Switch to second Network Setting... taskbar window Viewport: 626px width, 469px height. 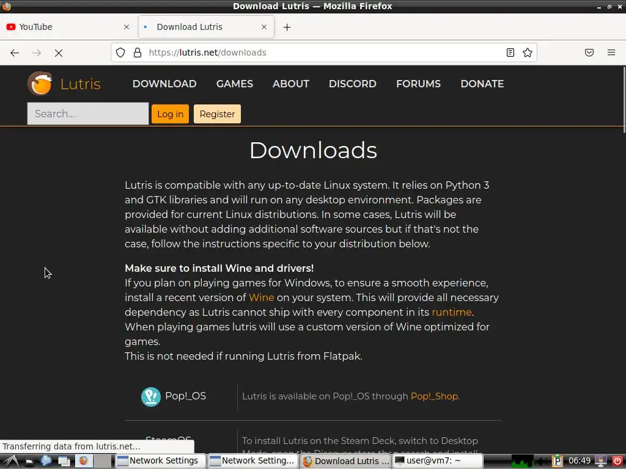(x=252, y=461)
